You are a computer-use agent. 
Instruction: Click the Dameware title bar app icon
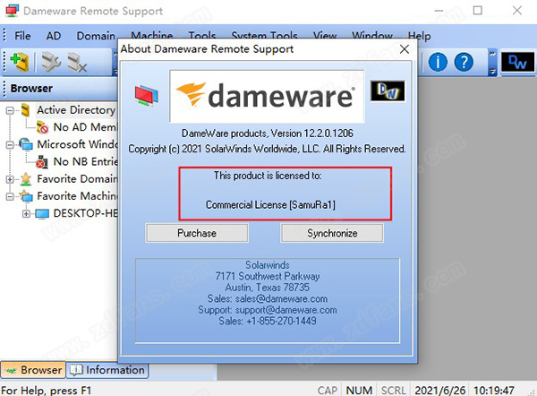coord(12,11)
